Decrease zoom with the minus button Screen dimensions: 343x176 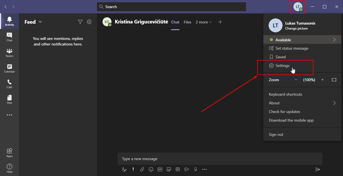pyautogui.click(x=296, y=80)
